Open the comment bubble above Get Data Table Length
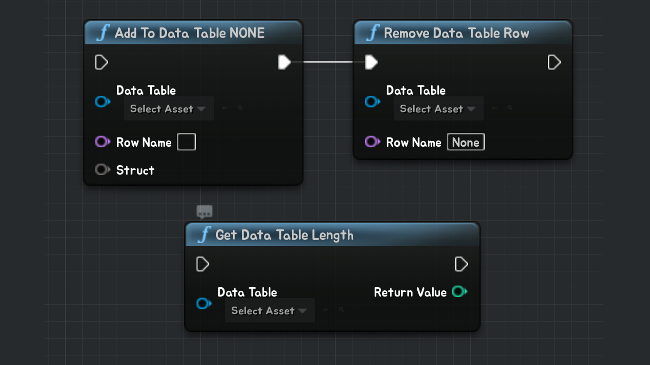The image size is (650, 365). [x=204, y=212]
